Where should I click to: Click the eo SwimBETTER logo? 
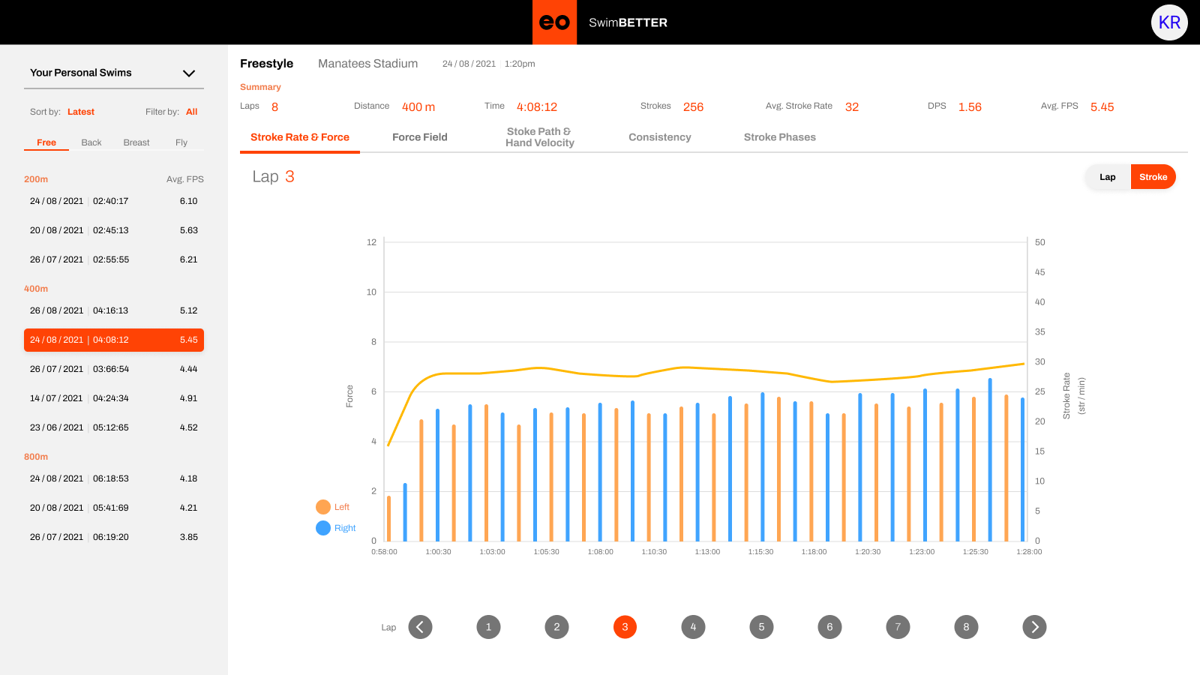555,22
